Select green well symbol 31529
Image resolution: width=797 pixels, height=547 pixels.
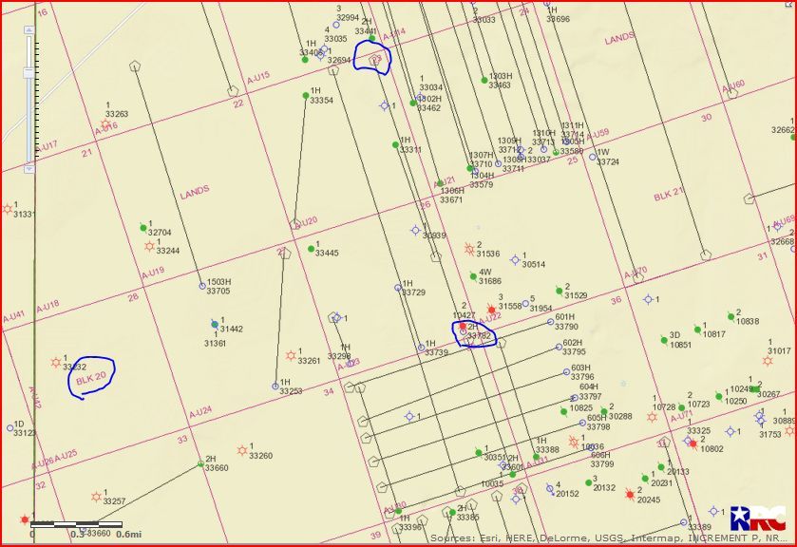[560, 291]
